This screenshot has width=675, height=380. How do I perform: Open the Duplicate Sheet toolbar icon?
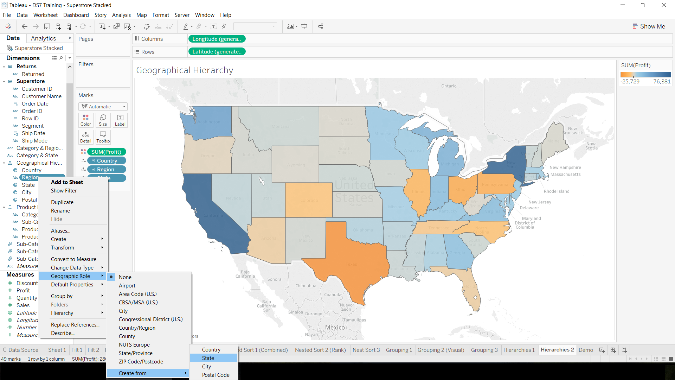(x=116, y=26)
